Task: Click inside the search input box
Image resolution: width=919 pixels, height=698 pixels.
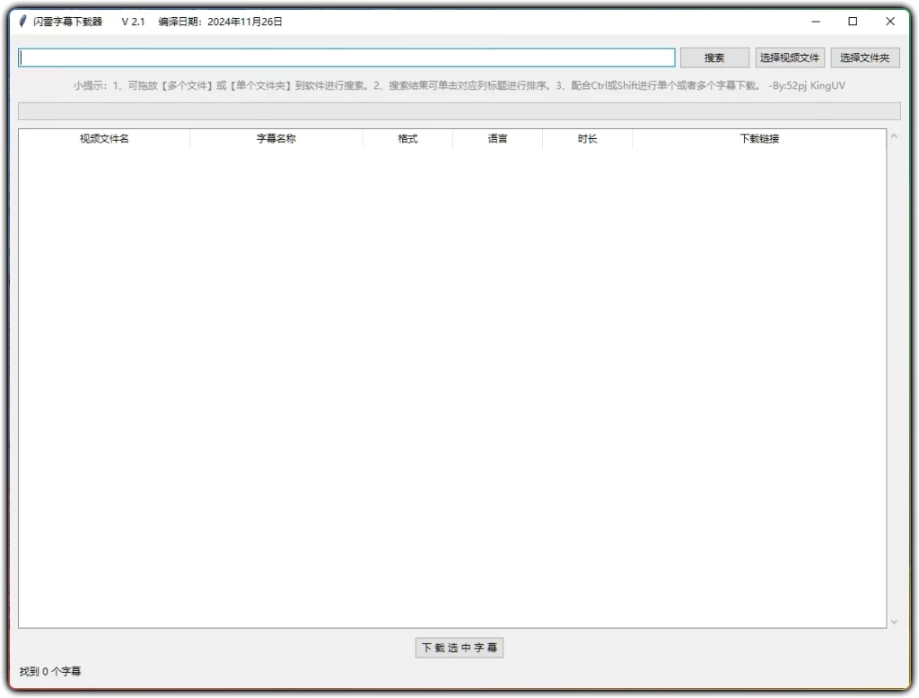Action: (x=346, y=57)
